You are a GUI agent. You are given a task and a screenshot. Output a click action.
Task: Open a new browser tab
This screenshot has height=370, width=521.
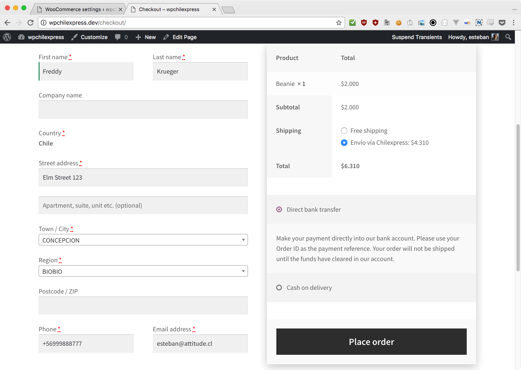(x=228, y=10)
